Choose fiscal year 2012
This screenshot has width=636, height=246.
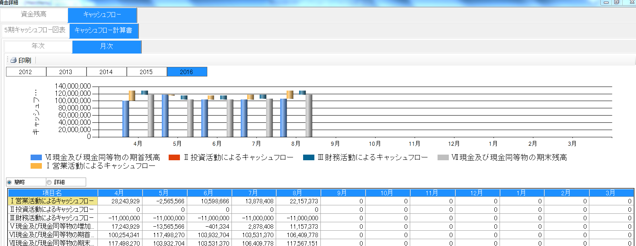pyautogui.click(x=26, y=72)
